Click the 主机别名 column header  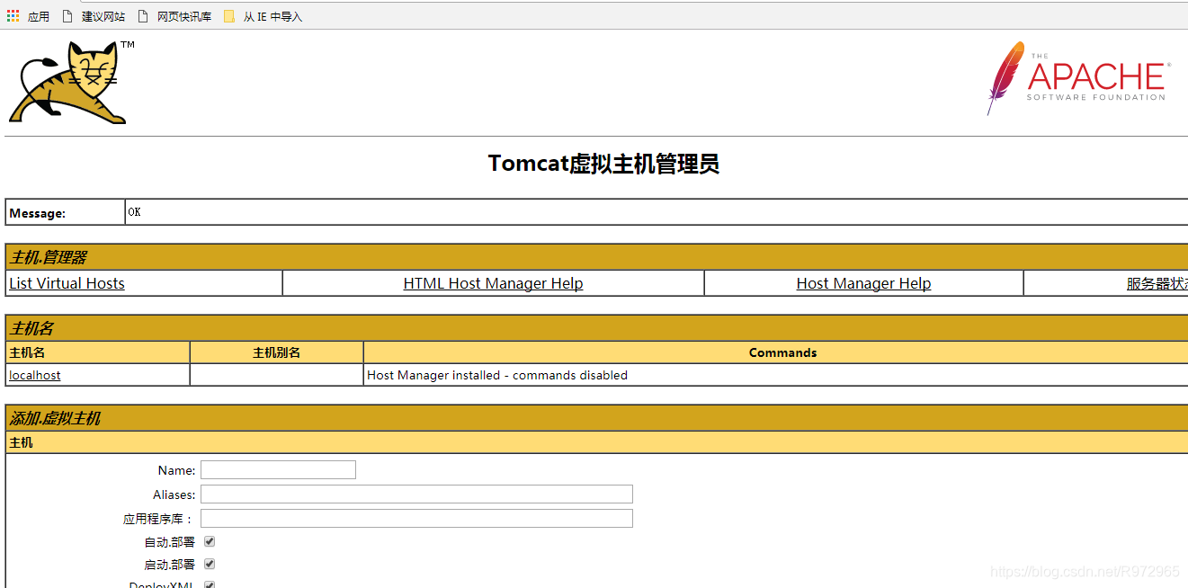click(277, 352)
